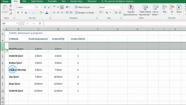The image size is (186, 105).
Task: Apply the yellow fill color bucket
Action: pyautogui.click(x=41, y=13)
